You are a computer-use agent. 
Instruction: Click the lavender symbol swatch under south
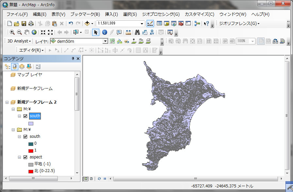coord(31,124)
